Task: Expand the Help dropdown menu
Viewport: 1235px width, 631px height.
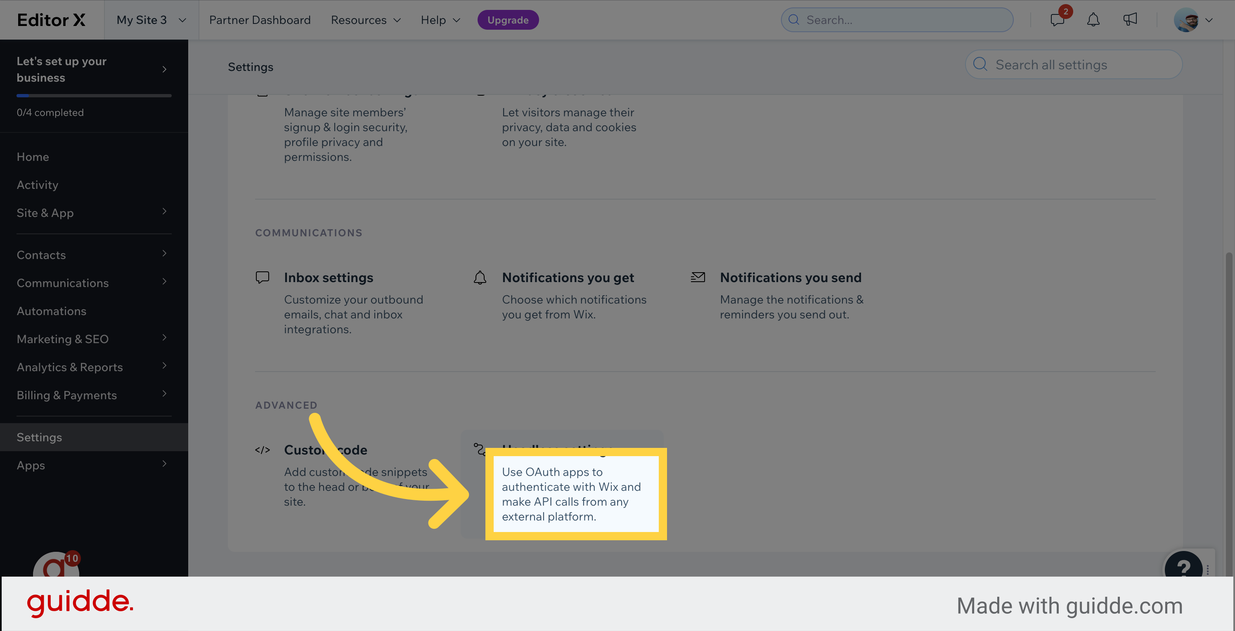Action: (x=440, y=20)
